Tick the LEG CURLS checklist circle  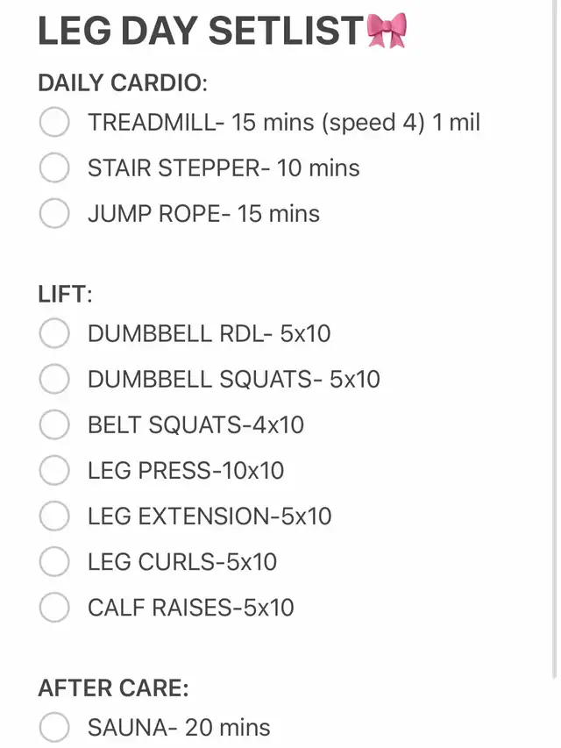(x=54, y=561)
